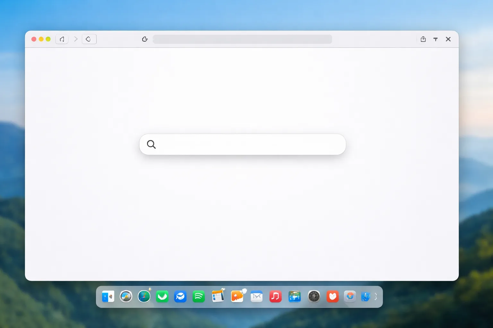Focus the grey address bar at top
Screen dimensions: 493x328
pos(242,39)
